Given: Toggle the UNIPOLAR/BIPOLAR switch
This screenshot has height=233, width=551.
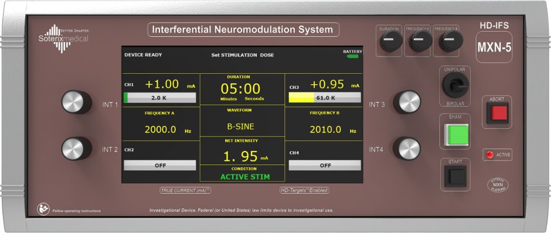Looking at the screenshot, I should click(455, 85).
